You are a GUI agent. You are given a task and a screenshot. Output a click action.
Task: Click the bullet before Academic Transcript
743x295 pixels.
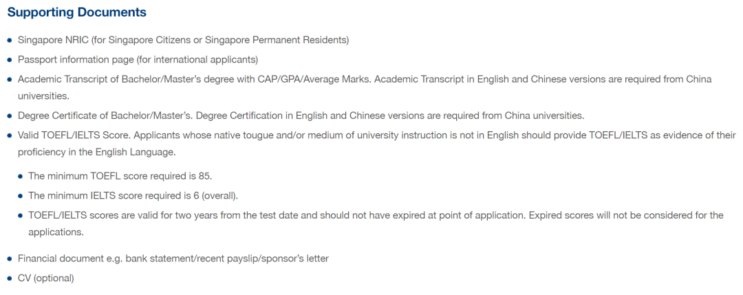[10, 80]
